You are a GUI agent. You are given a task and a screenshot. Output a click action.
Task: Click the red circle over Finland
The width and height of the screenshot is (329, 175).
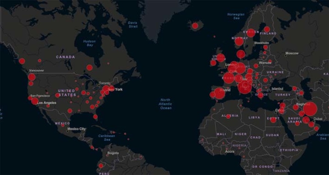pyautogui.click(x=267, y=29)
